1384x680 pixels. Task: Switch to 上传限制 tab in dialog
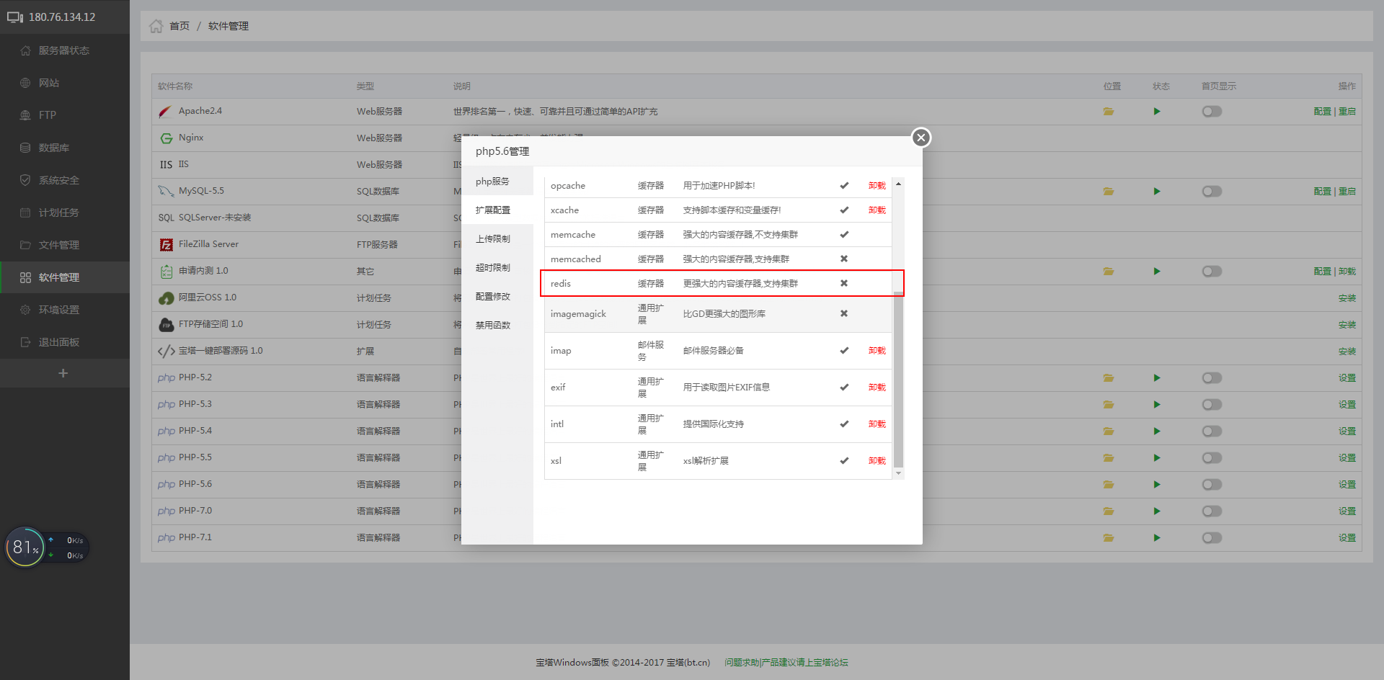[x=497, y=239]
